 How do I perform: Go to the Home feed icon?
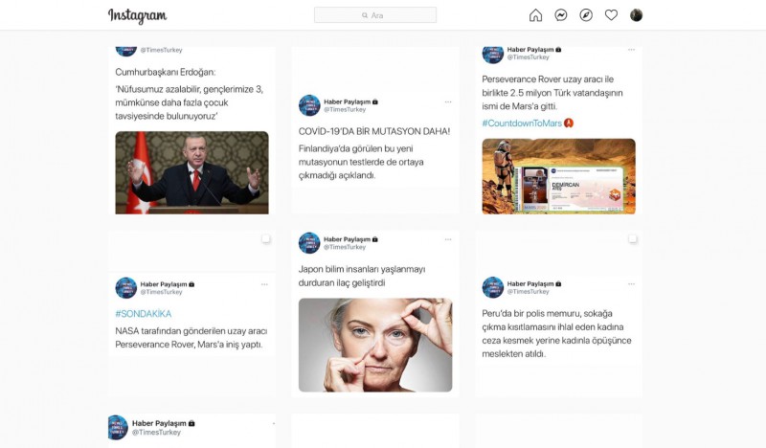click(x=535, y=15)
